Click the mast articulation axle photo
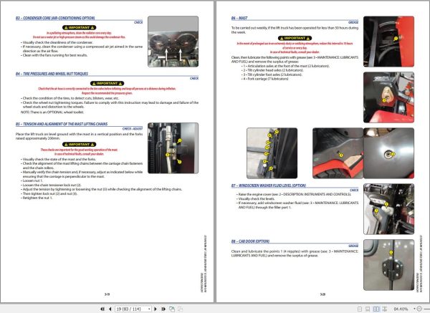 click(388, 42)
